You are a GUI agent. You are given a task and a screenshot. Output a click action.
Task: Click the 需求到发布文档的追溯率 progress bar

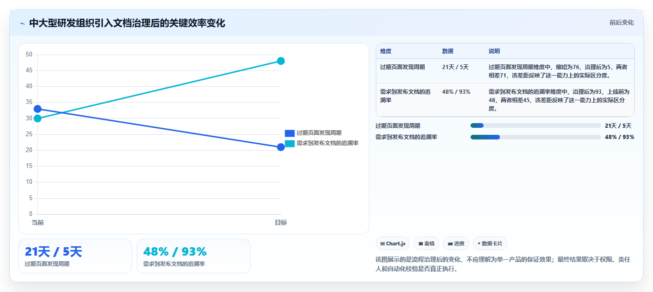click(535, 137)
